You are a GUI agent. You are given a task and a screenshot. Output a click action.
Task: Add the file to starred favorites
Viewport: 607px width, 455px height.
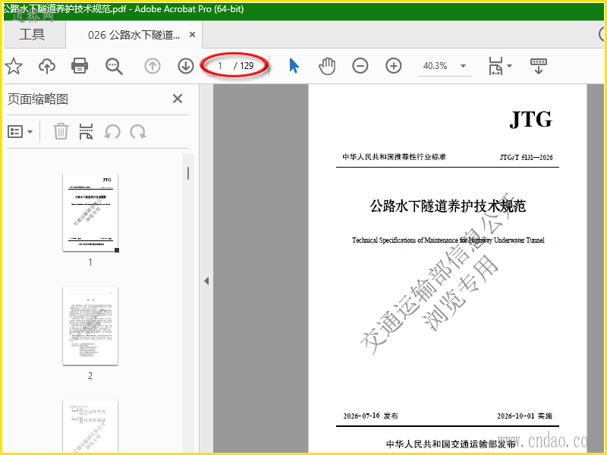coord(14,66)
